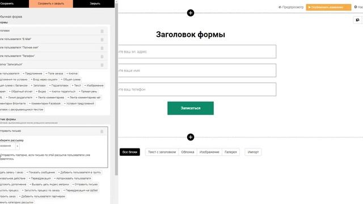363x204 pixels.
Task: Add 'Прямая речь' element
Action: pos(88,91)
